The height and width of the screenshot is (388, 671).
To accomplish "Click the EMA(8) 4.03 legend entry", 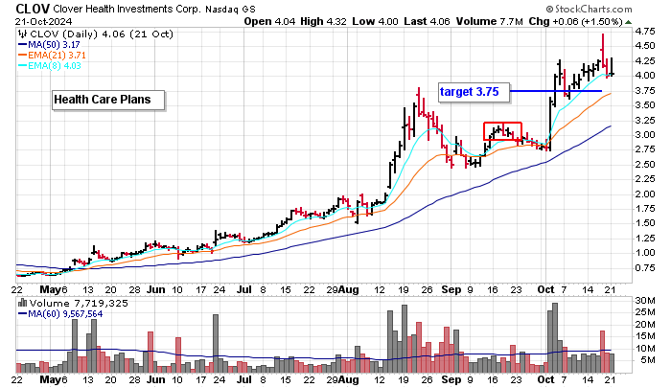I will click(49, 66).
